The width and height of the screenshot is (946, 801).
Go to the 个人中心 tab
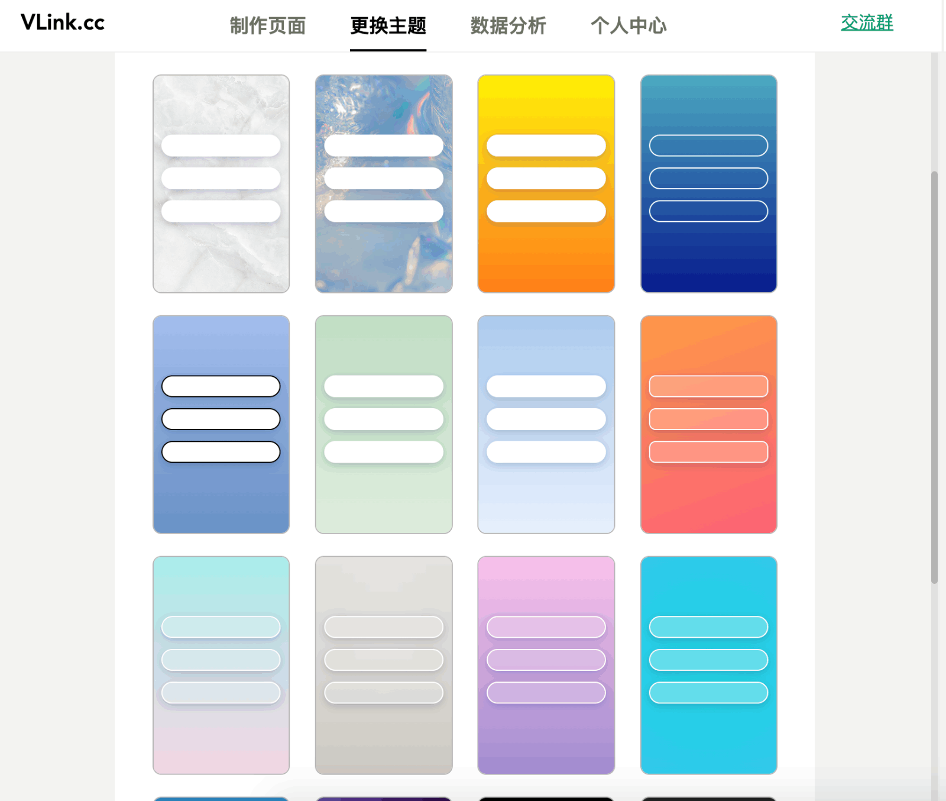click(x=628, y=25)
